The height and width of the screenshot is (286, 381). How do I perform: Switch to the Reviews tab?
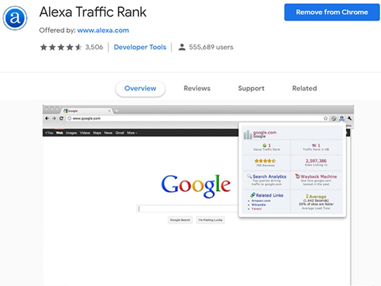pyautogui.click(x=197, y=89)
